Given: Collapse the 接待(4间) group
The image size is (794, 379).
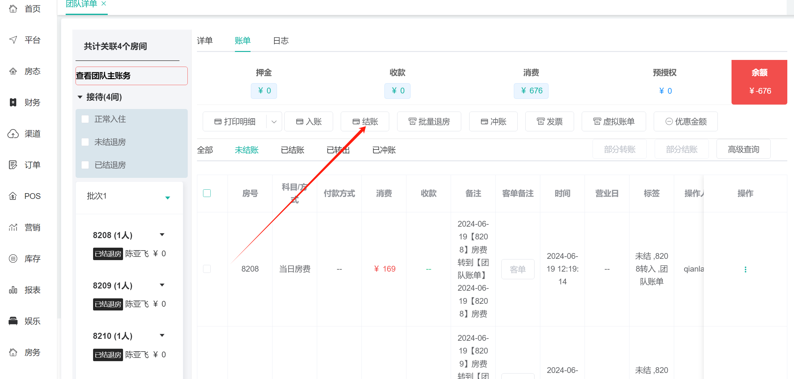Looking at the screenshot, I should [x=80, y=97].
